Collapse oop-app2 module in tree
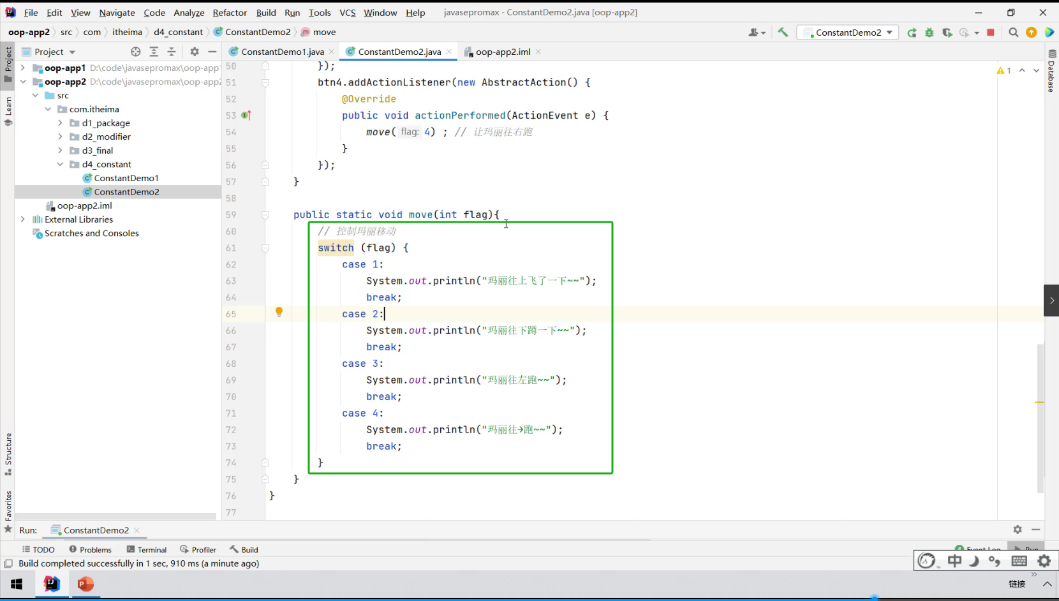 point(23,82)
